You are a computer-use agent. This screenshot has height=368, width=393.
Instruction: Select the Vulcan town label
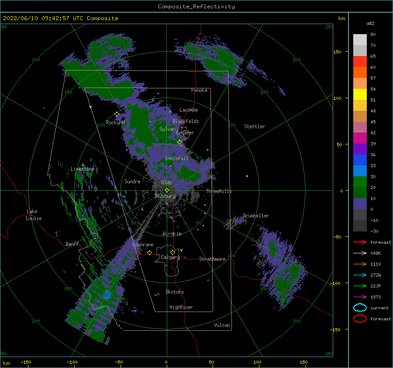coord(222,325)
